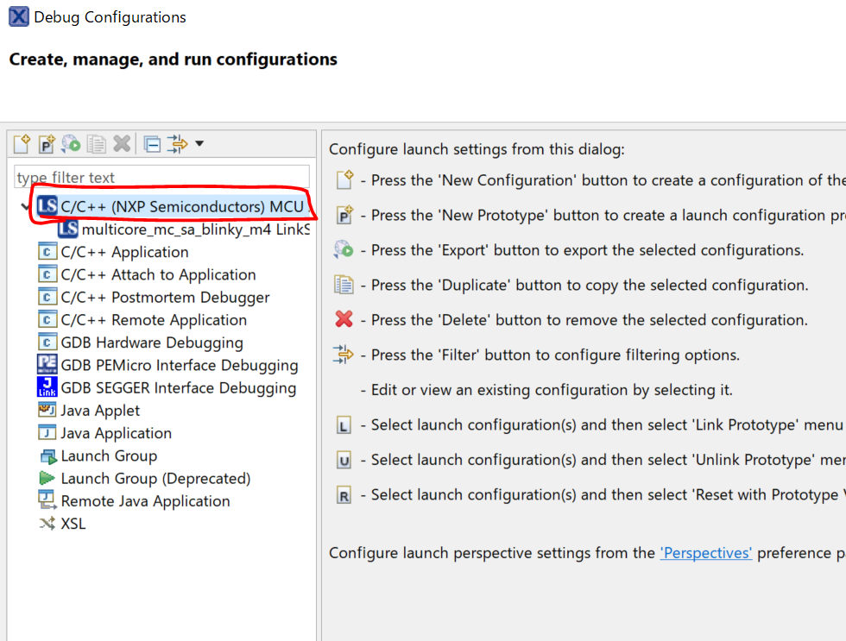Select C/C++ Application launch type
846x641 pixels.
pos(124,252)
